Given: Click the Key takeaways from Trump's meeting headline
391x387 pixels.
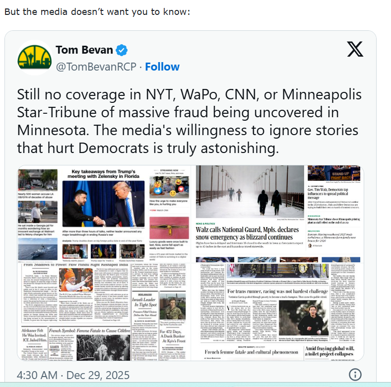Looking at the screenshot, I should 103,174.
